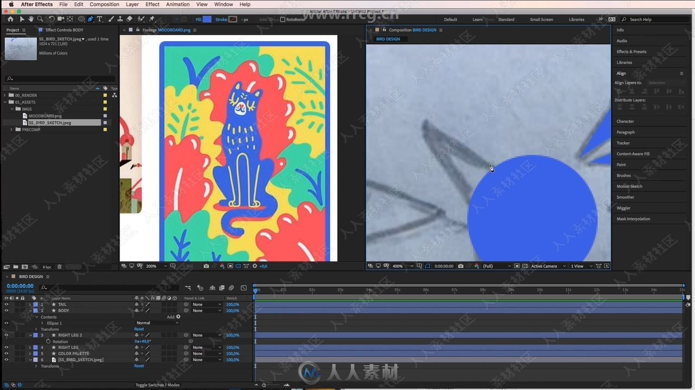Select the Puppet Pin tool
Screen dimensions: 695x390
coord(152,19)
